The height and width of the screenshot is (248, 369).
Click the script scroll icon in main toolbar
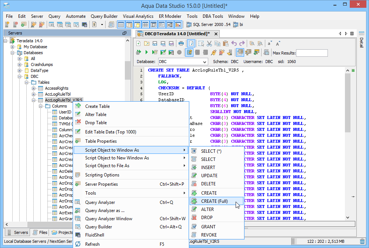point(111,24)
